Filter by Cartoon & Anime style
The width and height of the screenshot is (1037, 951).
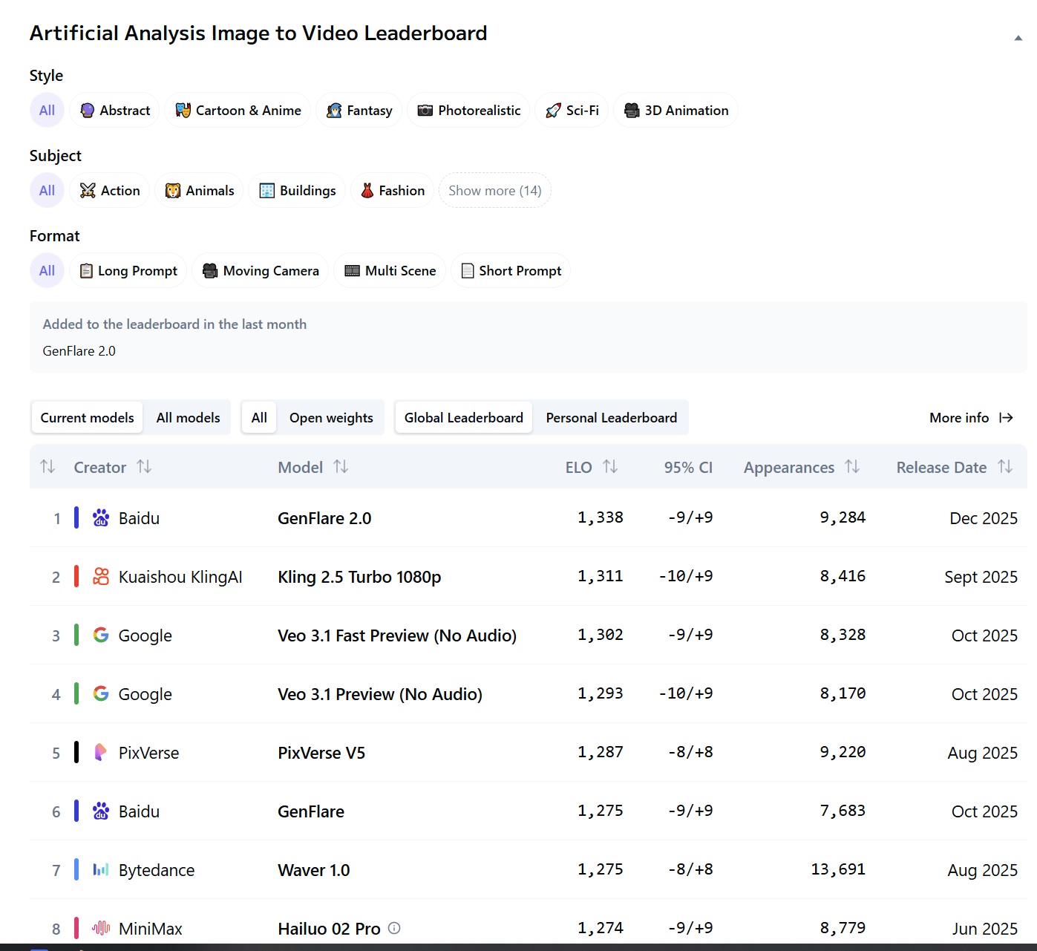238,110
